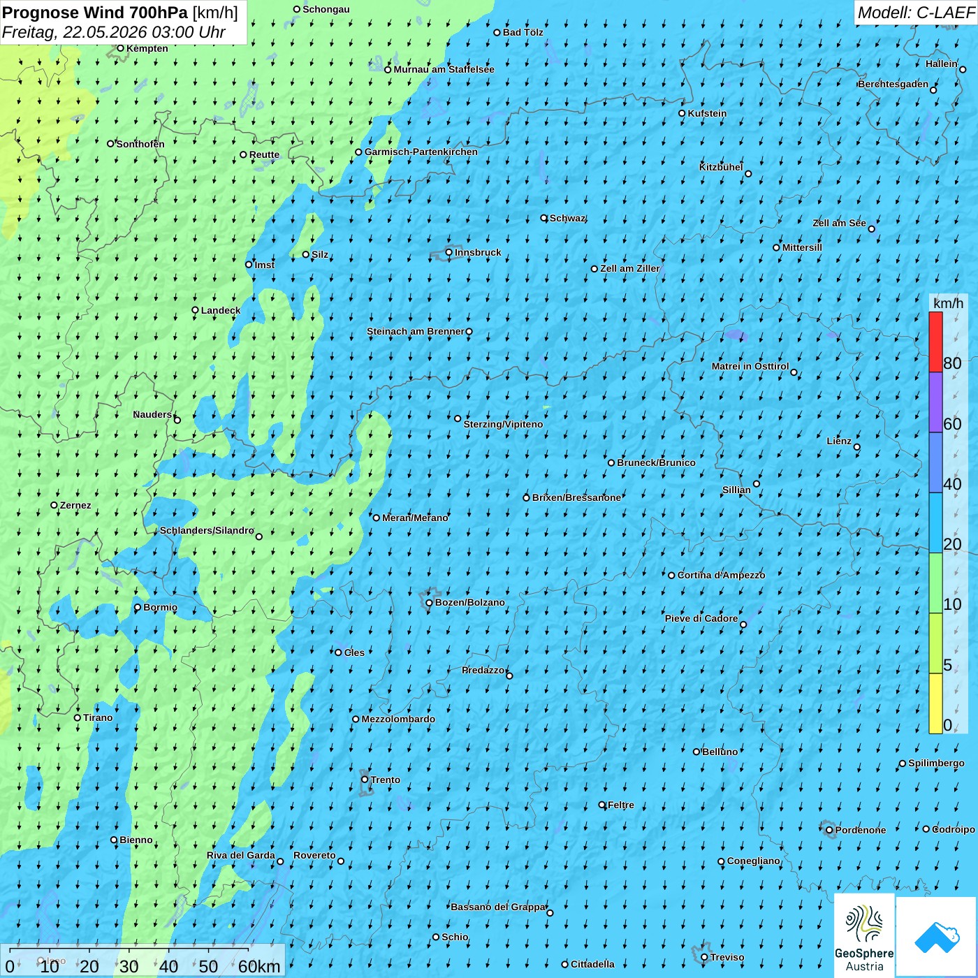Click the GeoSphere Austria logo
The height and width of the screenshot is (978, 978).
point(864,935)
